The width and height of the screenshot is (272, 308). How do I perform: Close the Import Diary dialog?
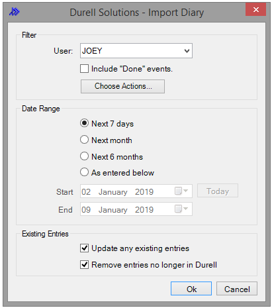pyautogui.click(x=255, y=9)
